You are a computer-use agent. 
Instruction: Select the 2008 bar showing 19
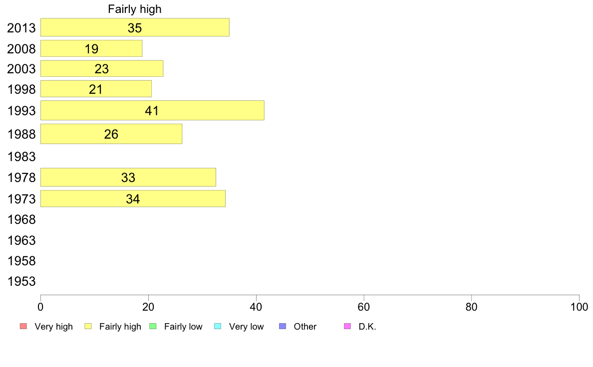[x=91, y=48]
